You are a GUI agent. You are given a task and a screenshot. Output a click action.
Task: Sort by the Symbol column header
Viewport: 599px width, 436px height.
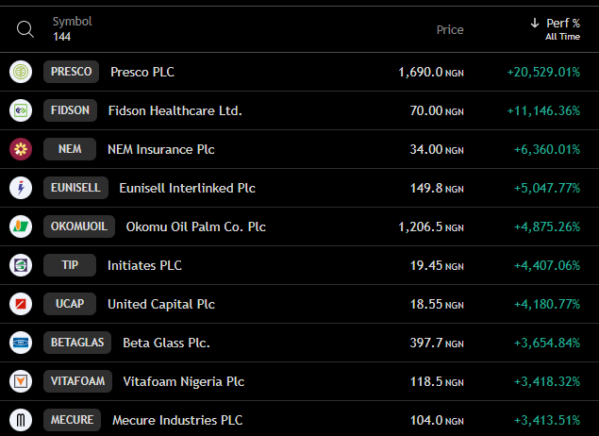73,22
